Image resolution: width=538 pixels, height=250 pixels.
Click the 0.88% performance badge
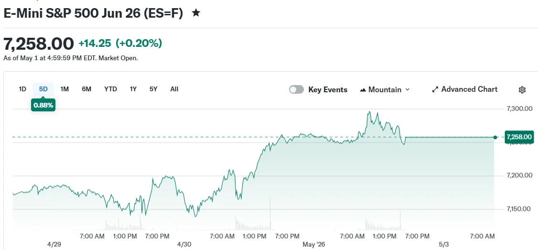[x=43, y=105]
